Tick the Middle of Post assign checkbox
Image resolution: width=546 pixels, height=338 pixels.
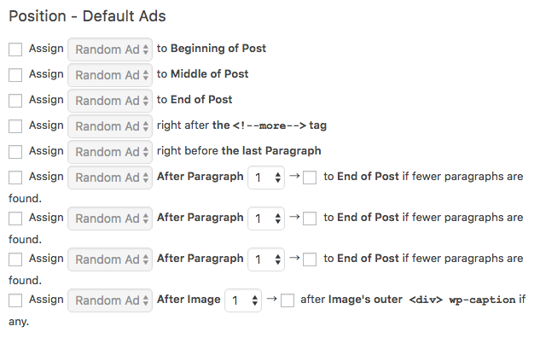(15, 75)
